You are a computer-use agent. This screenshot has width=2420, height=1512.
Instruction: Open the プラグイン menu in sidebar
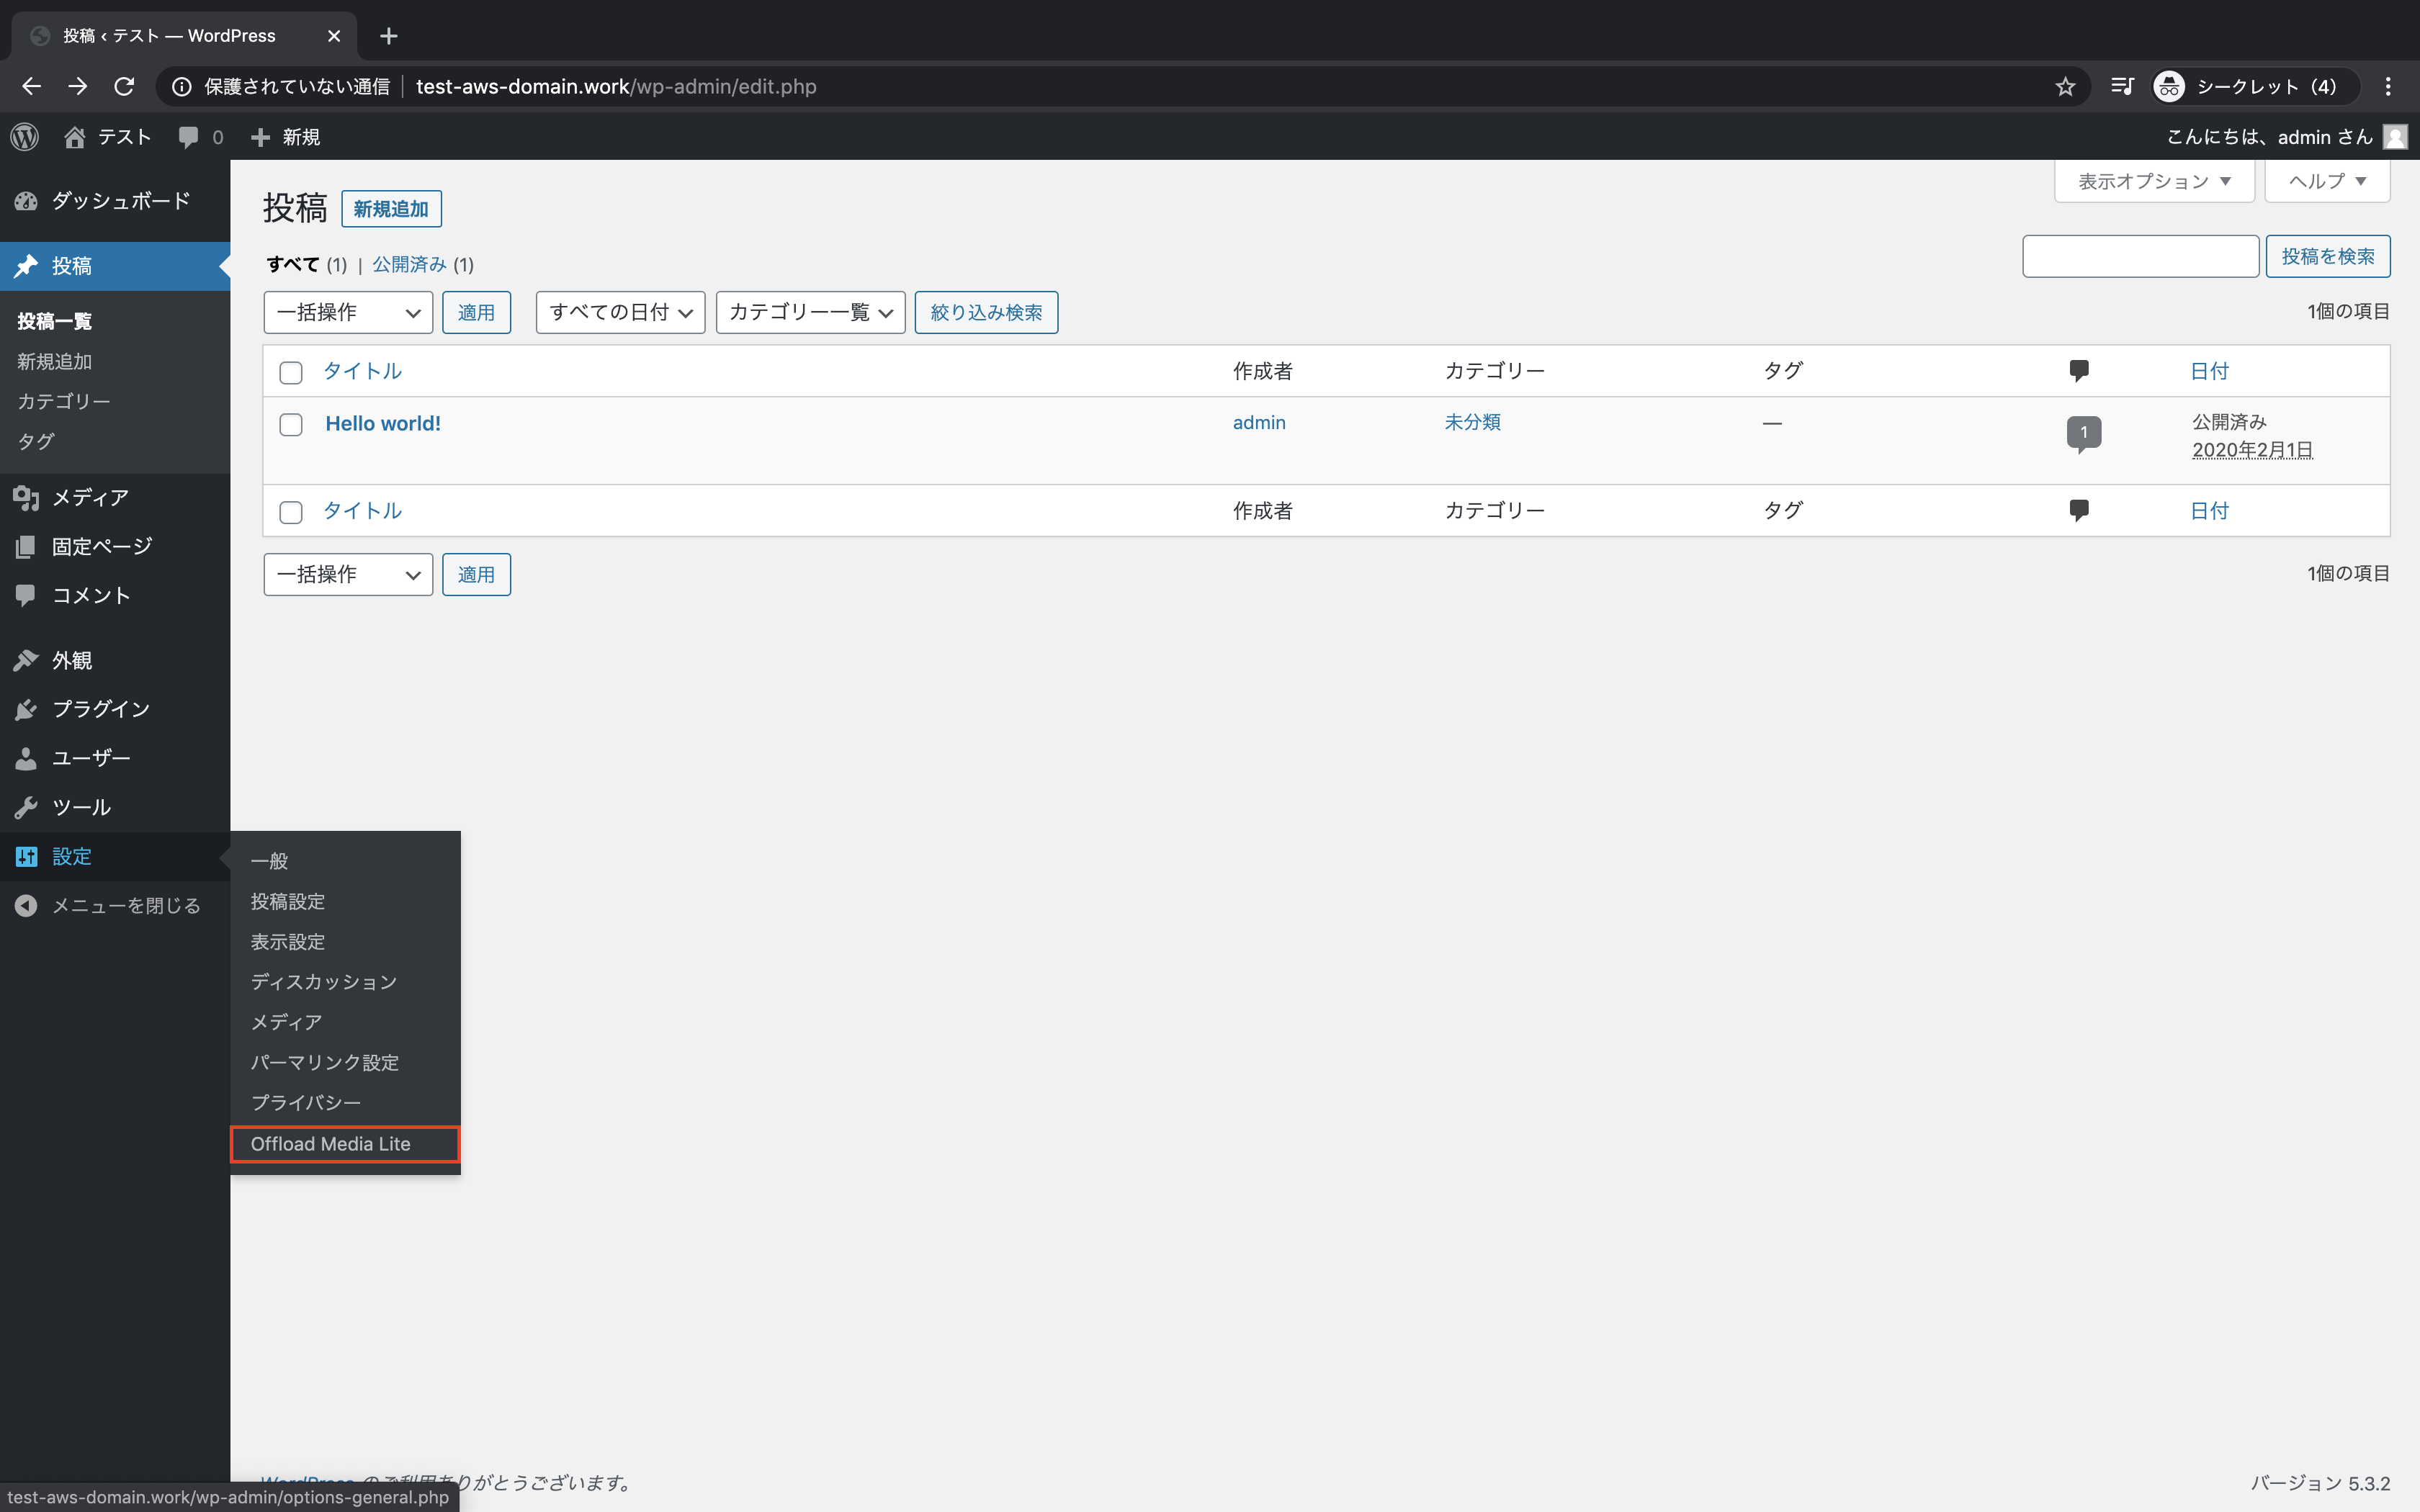[100, 709]
